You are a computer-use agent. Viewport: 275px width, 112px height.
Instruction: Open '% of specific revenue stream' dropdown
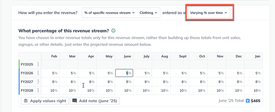[x=110, y=13]
